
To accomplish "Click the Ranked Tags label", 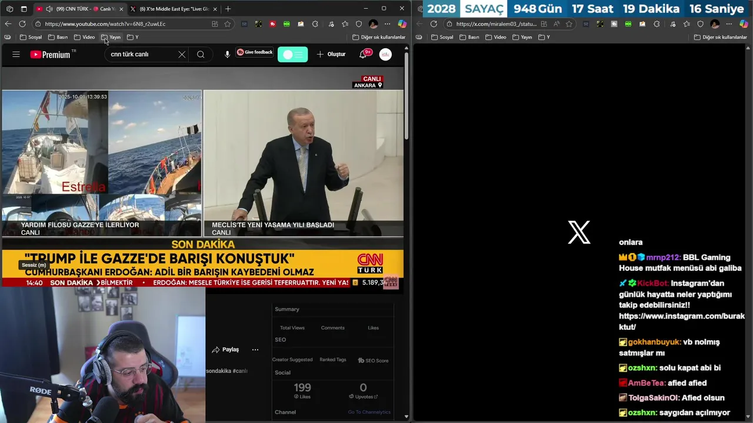I will [x=333, y=360].
